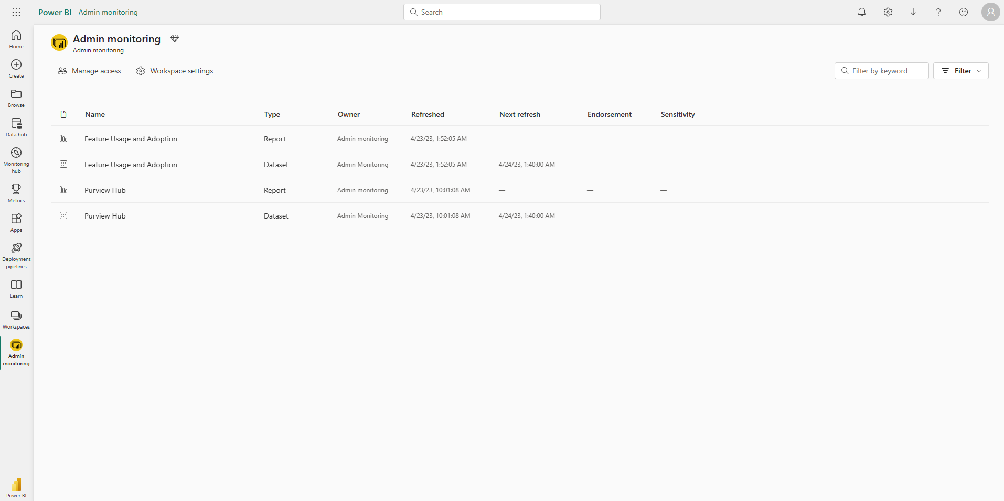Open help question mark icon
Viewport: 1004px width, 501px height.
(938, 12)
